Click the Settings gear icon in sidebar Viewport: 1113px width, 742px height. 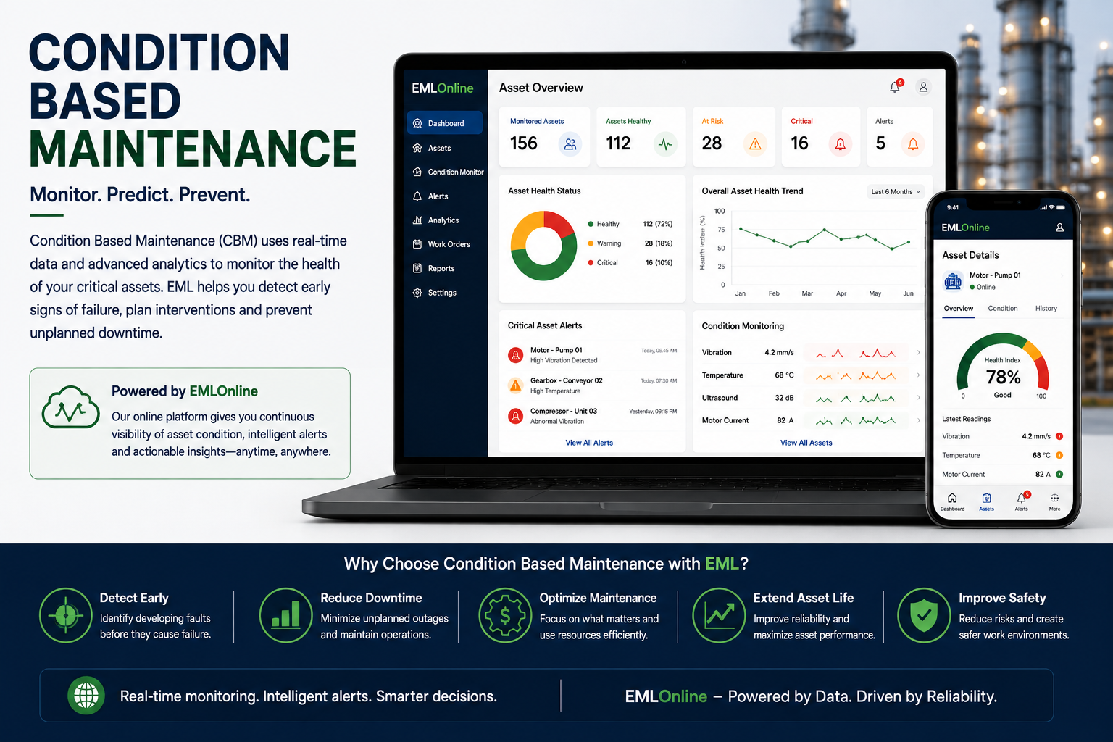(x=417, y=293)
